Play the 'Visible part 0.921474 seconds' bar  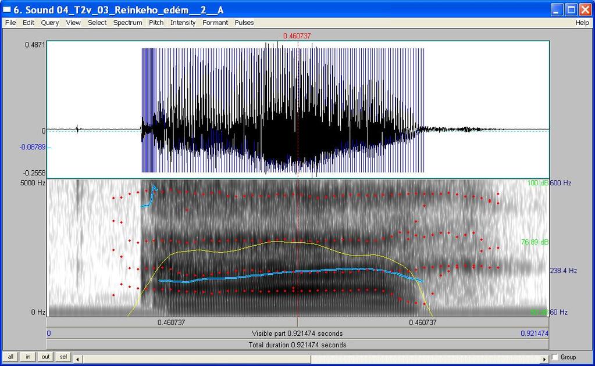coord(298,333)
